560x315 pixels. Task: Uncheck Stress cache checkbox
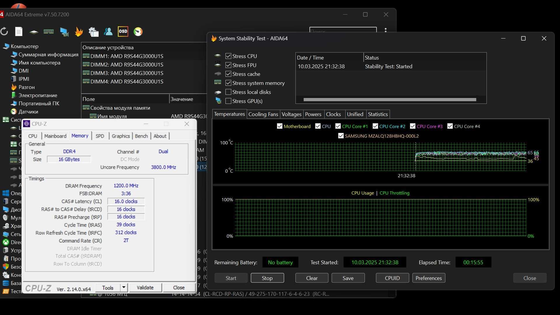click(x=228, y=74)
